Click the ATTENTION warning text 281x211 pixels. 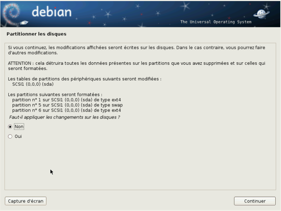tap(137, 66)
